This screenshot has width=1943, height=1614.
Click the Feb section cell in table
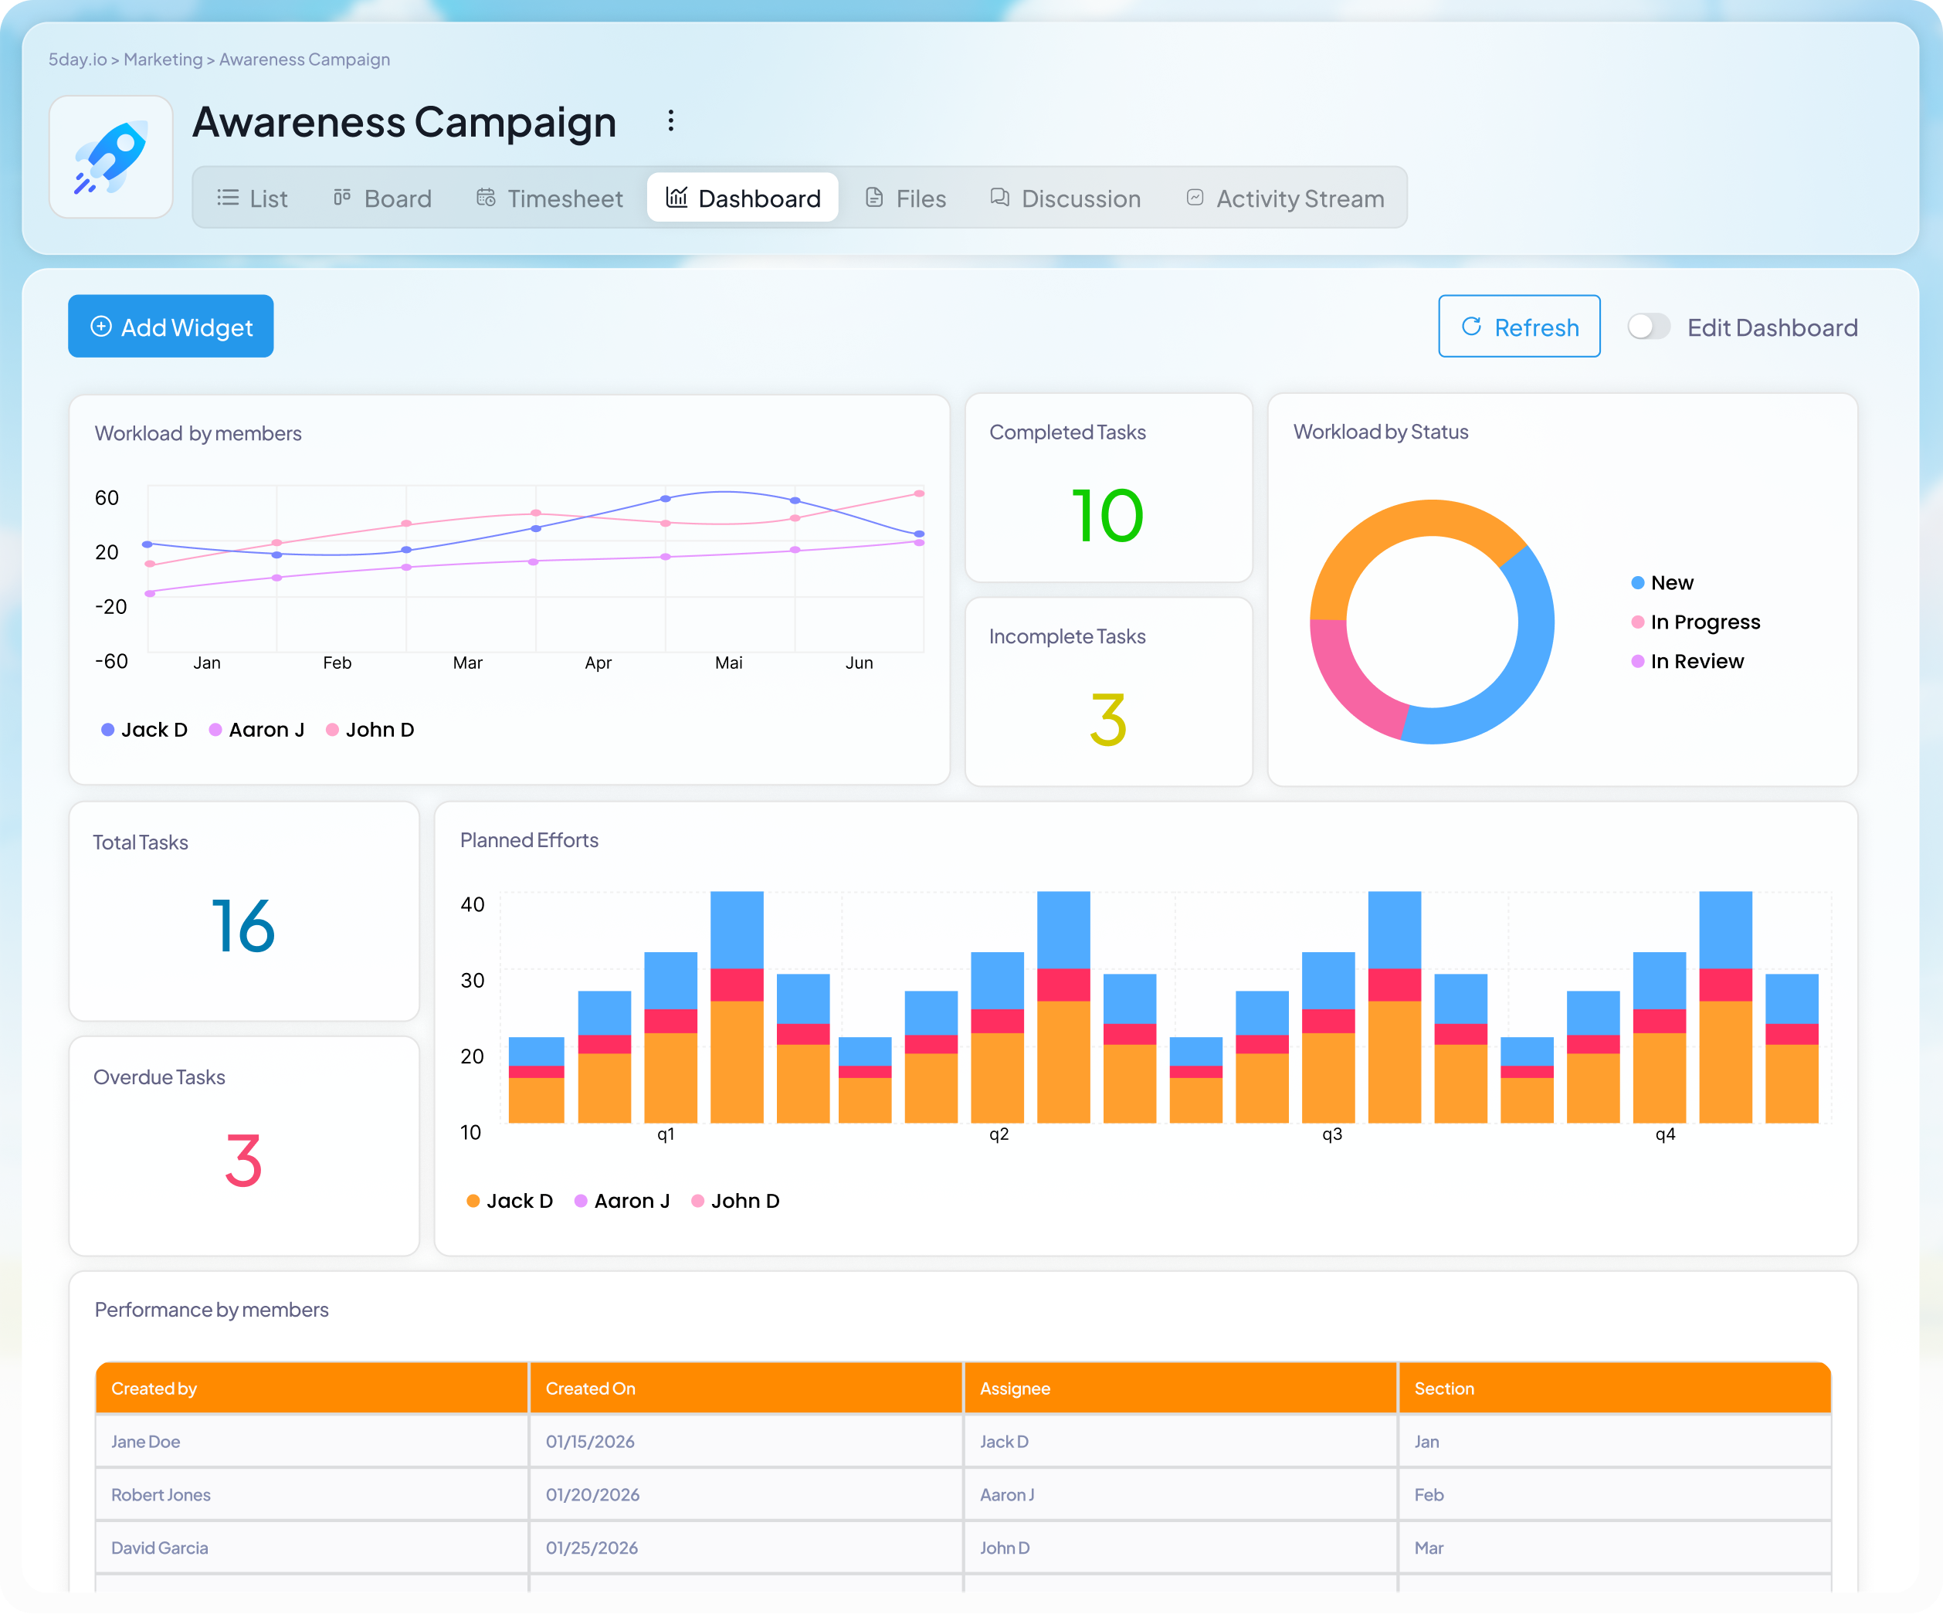pos(1615,1494)
